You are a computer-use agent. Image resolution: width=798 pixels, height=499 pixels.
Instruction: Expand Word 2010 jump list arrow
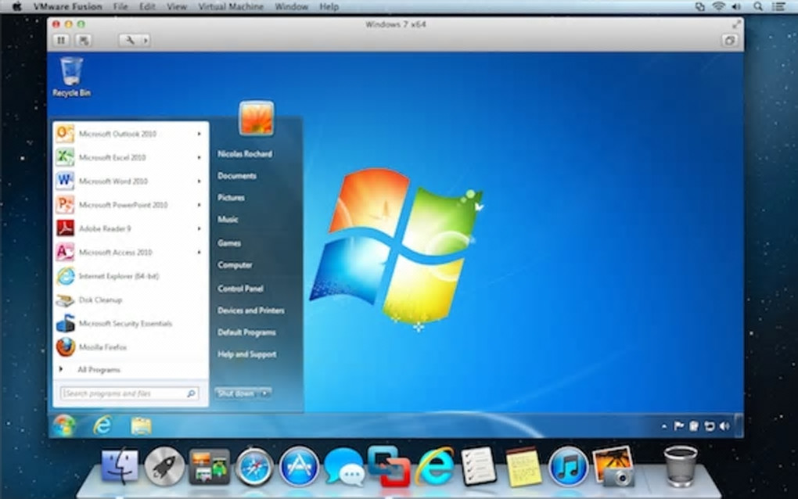pos(199,181)
